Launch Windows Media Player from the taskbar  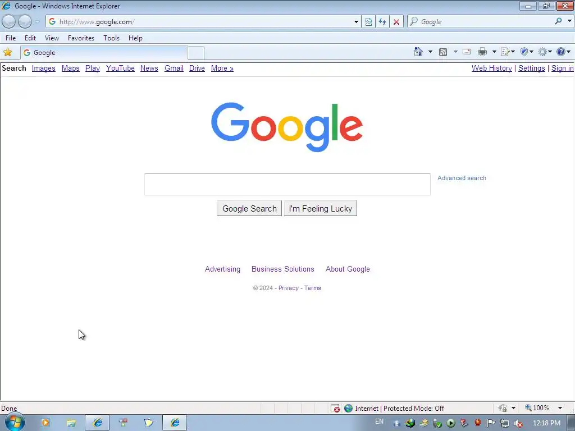tap(45, 423)
